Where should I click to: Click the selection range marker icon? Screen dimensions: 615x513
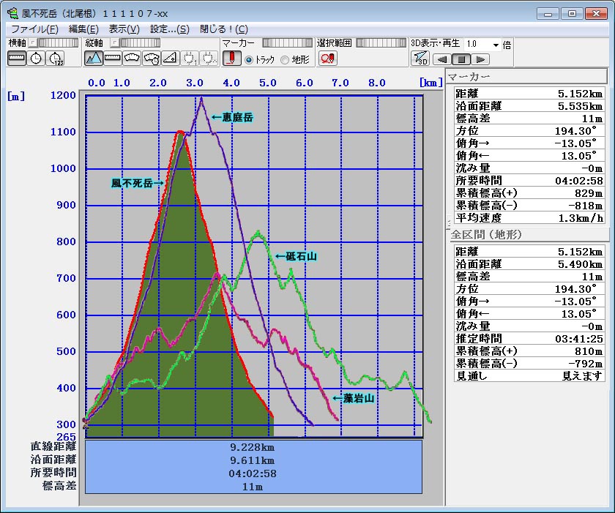point(327,59)
